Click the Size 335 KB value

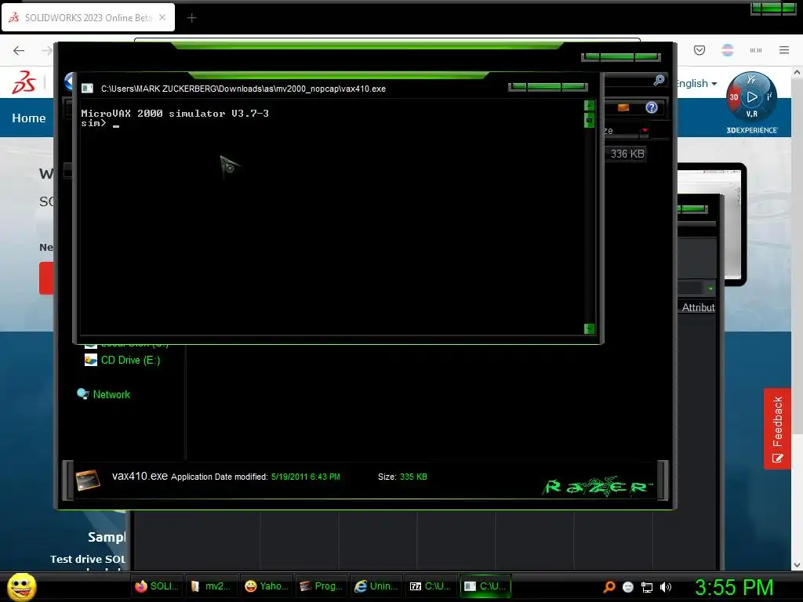click(x=413, y=477)
